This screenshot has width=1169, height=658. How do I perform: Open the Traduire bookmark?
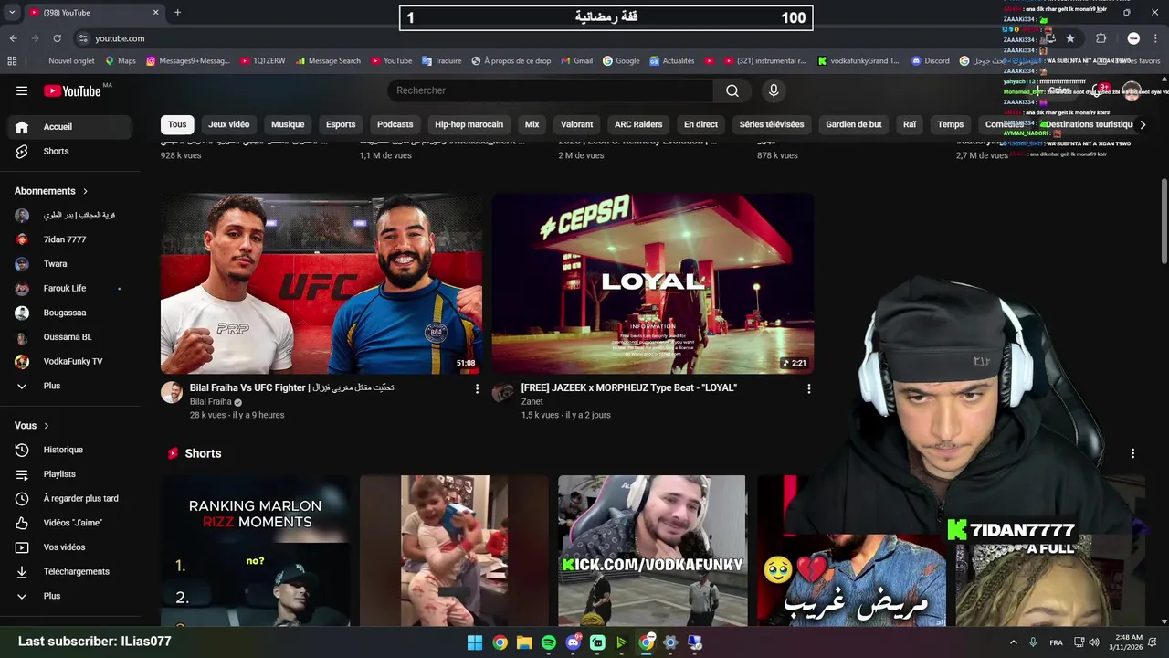[441, 61]
